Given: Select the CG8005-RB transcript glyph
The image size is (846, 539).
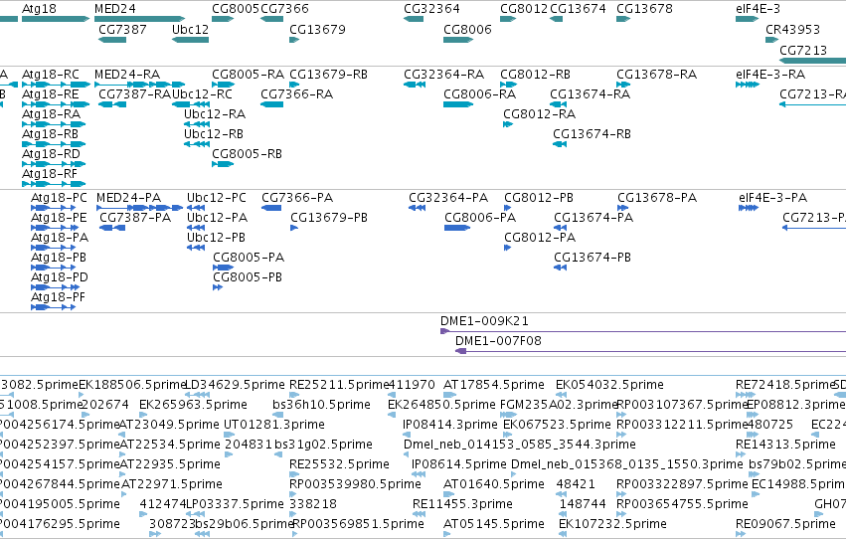Looking at the screenshot, I should [223, 164].
